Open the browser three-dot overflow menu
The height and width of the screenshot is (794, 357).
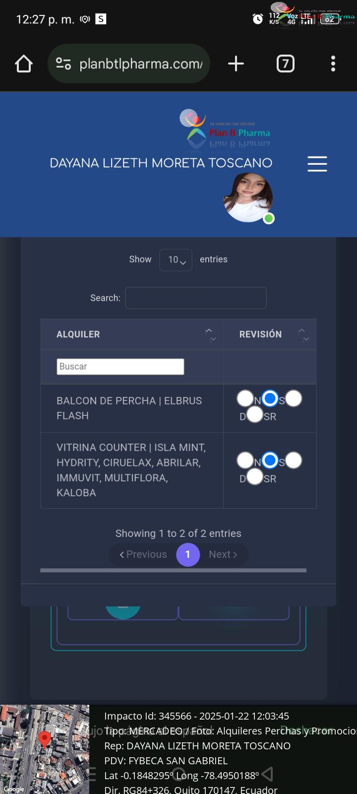333,64
